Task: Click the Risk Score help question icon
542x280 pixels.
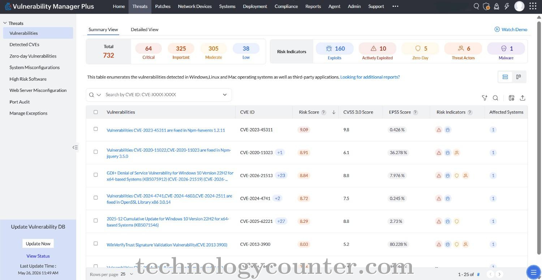Action: (324, 112)
